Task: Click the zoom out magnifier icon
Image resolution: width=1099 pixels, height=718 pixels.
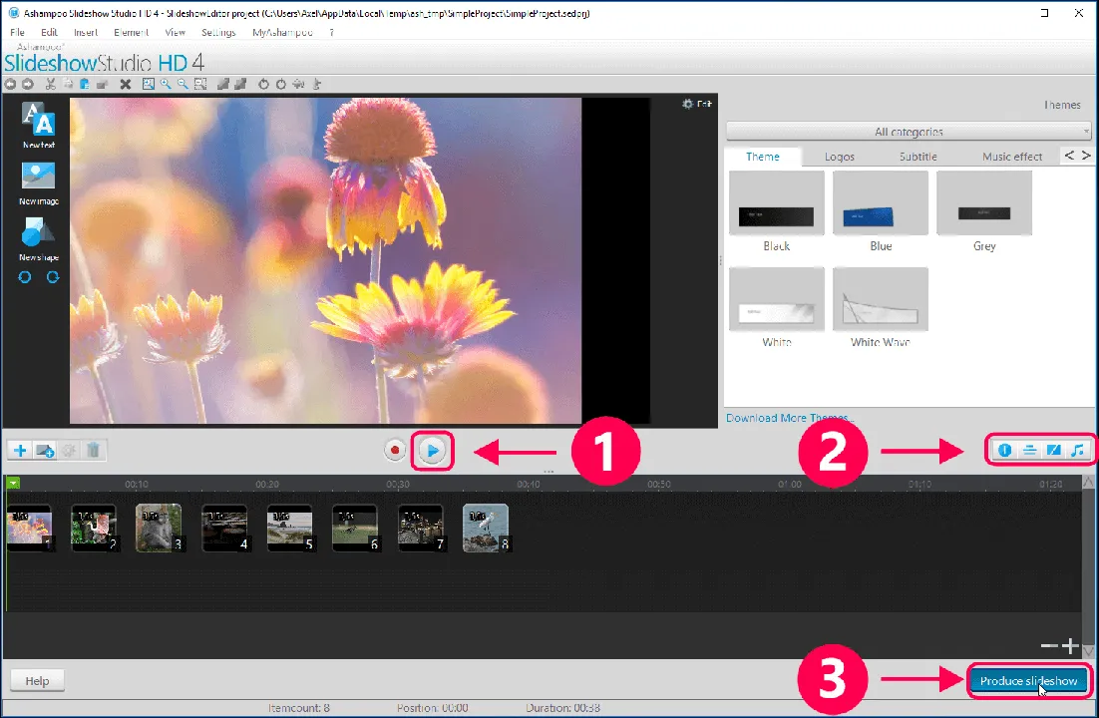Action: (183, 84)
